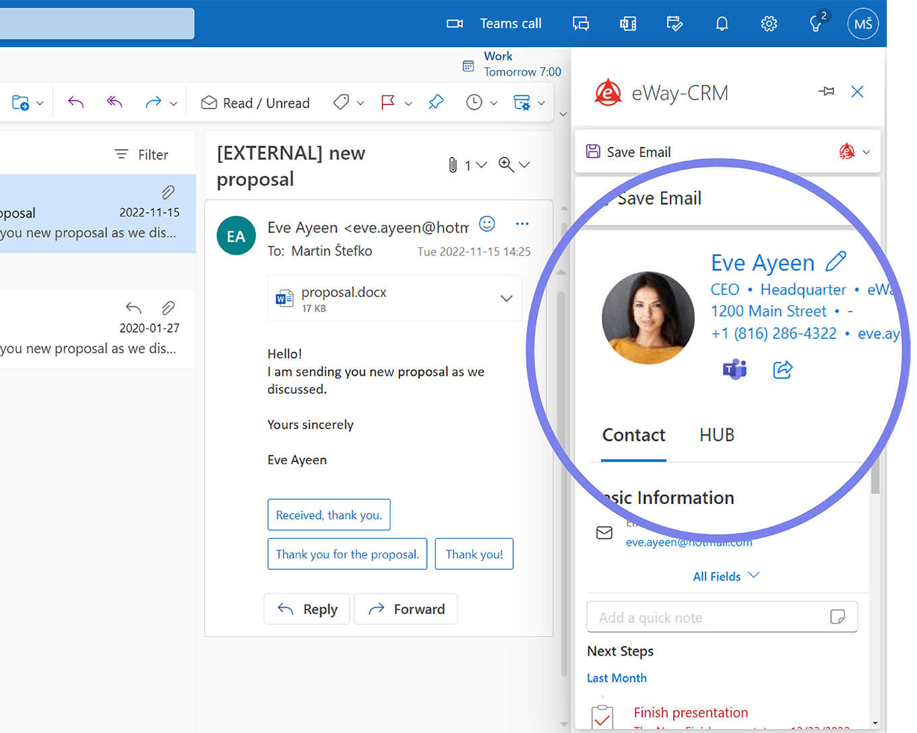Open the Finish presentation task
This screenshot has height=733, width=917.
691,713
